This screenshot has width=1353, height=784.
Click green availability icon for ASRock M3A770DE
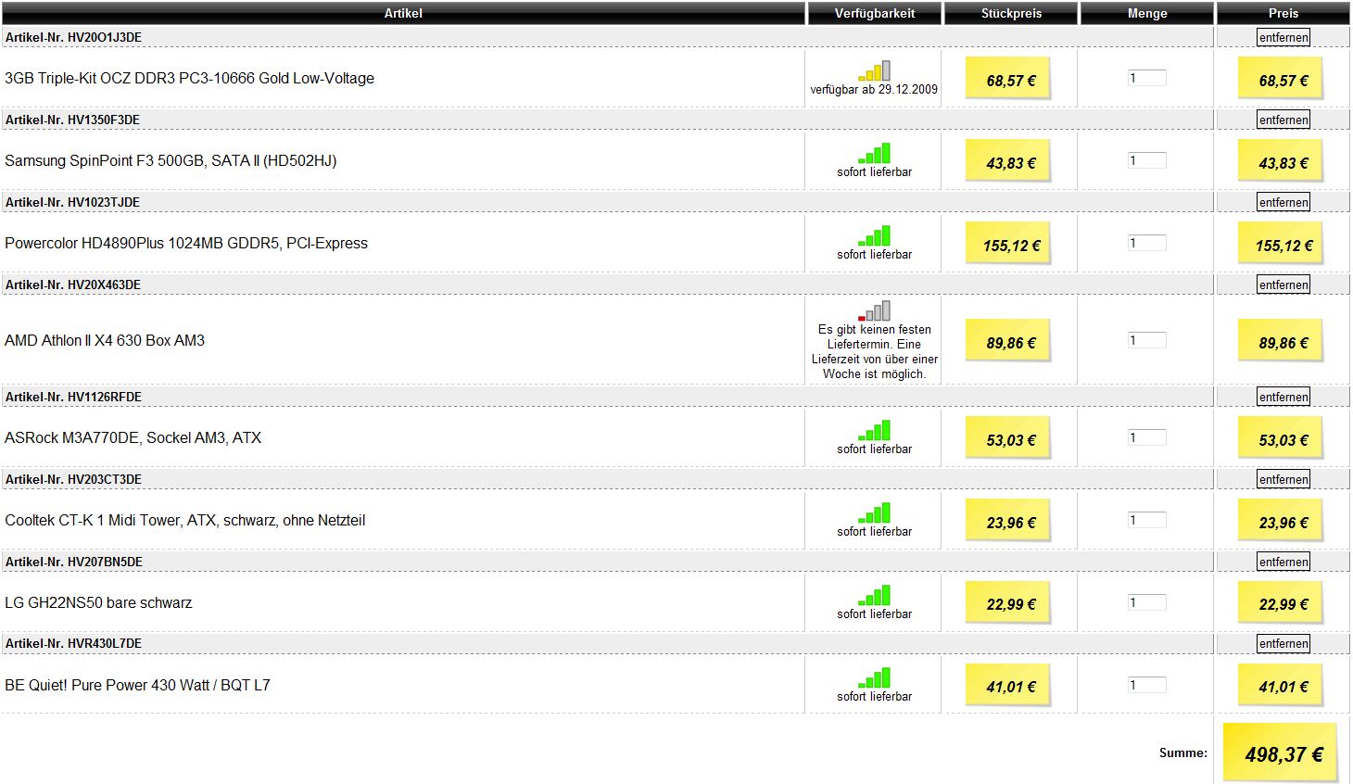[874, 430]
